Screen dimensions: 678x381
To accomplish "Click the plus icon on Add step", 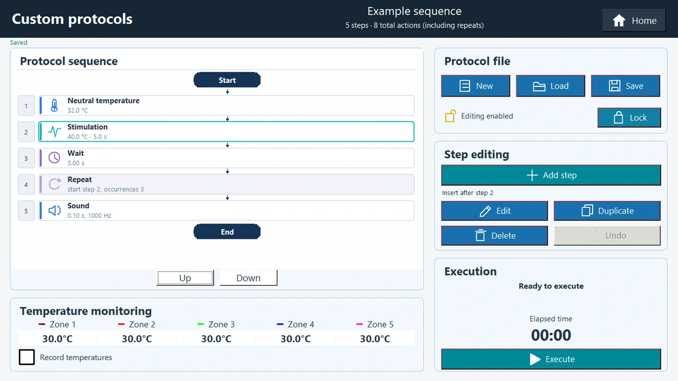I will pos(532,175).
